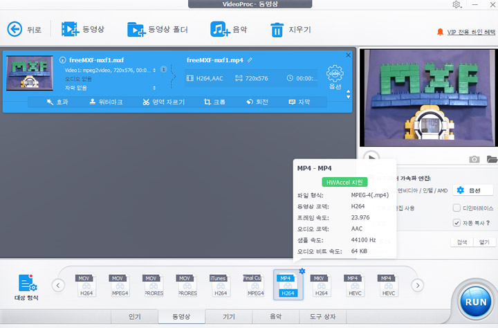Remove freeMXF-mxf1.mxf item with X
The height and width of the screenshot is (328, 498).
348,55
